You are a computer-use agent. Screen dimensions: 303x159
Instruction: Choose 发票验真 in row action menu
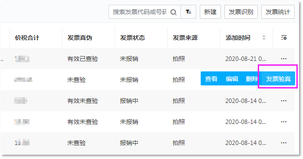(278, 79)
